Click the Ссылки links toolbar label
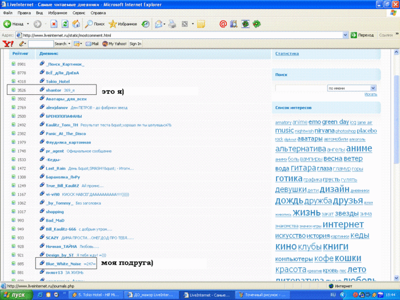Screen dimensions: 400x300 pos(386,35)
